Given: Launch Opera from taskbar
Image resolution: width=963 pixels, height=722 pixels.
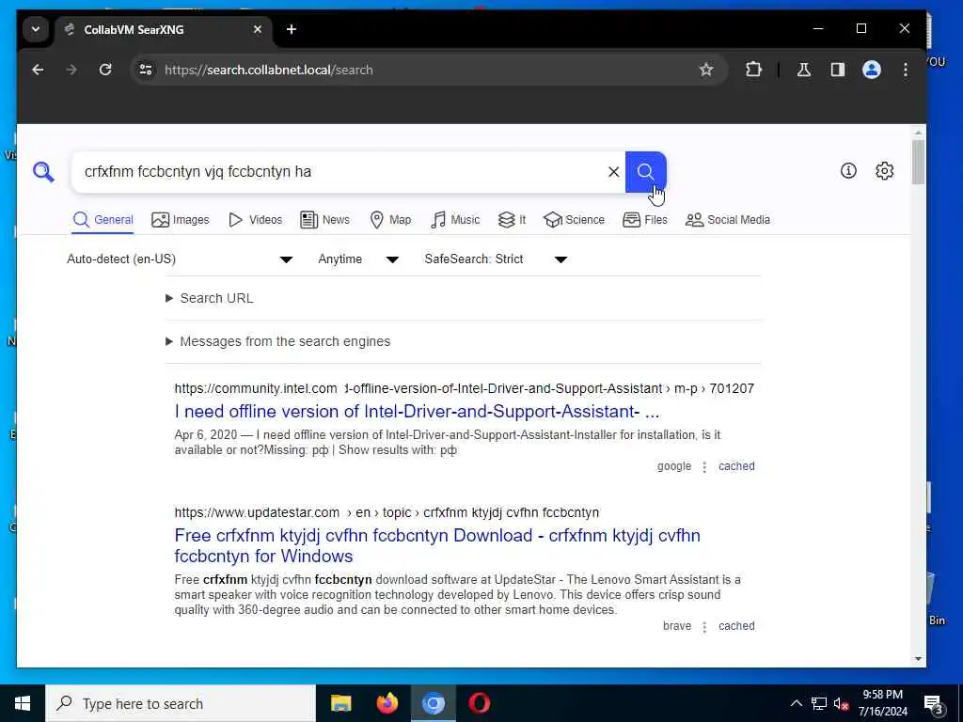Looking at the screenshot, I should (x=479, y=703).
